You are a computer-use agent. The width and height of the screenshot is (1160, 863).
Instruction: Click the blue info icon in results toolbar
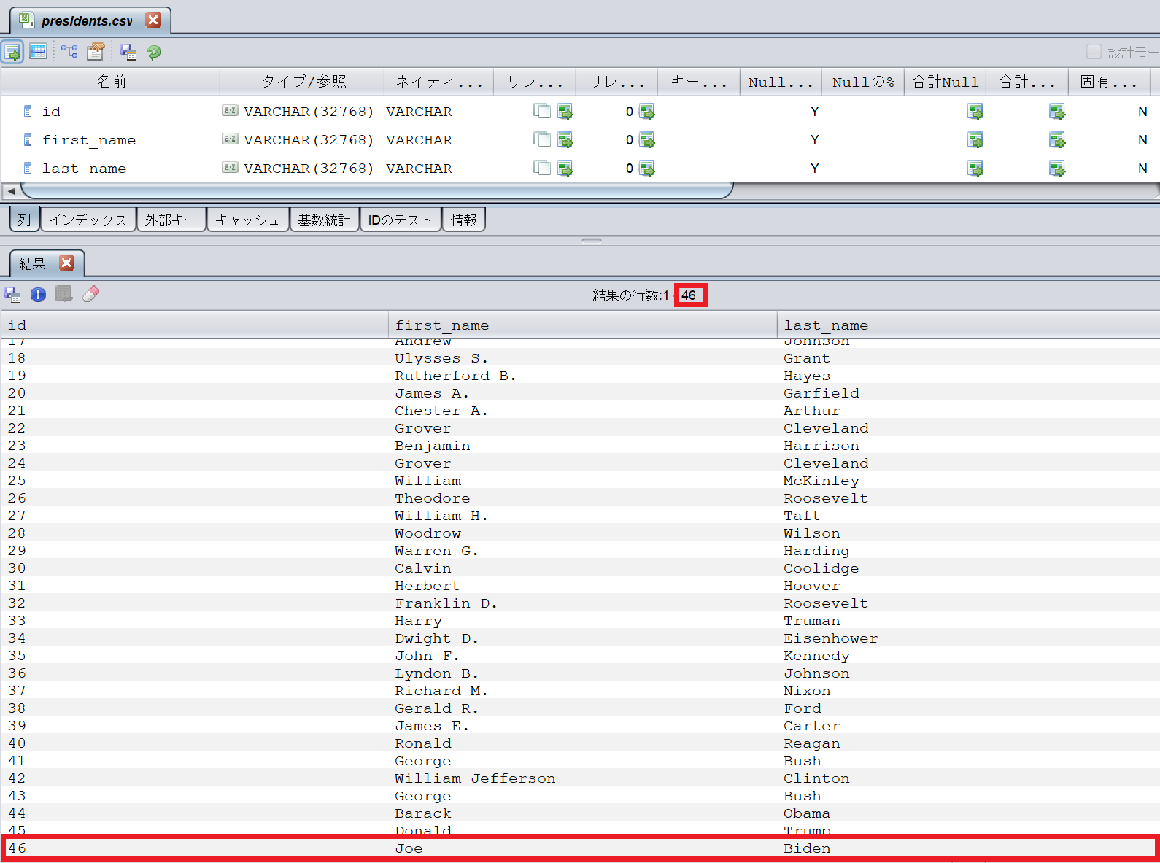coord(38,295)
